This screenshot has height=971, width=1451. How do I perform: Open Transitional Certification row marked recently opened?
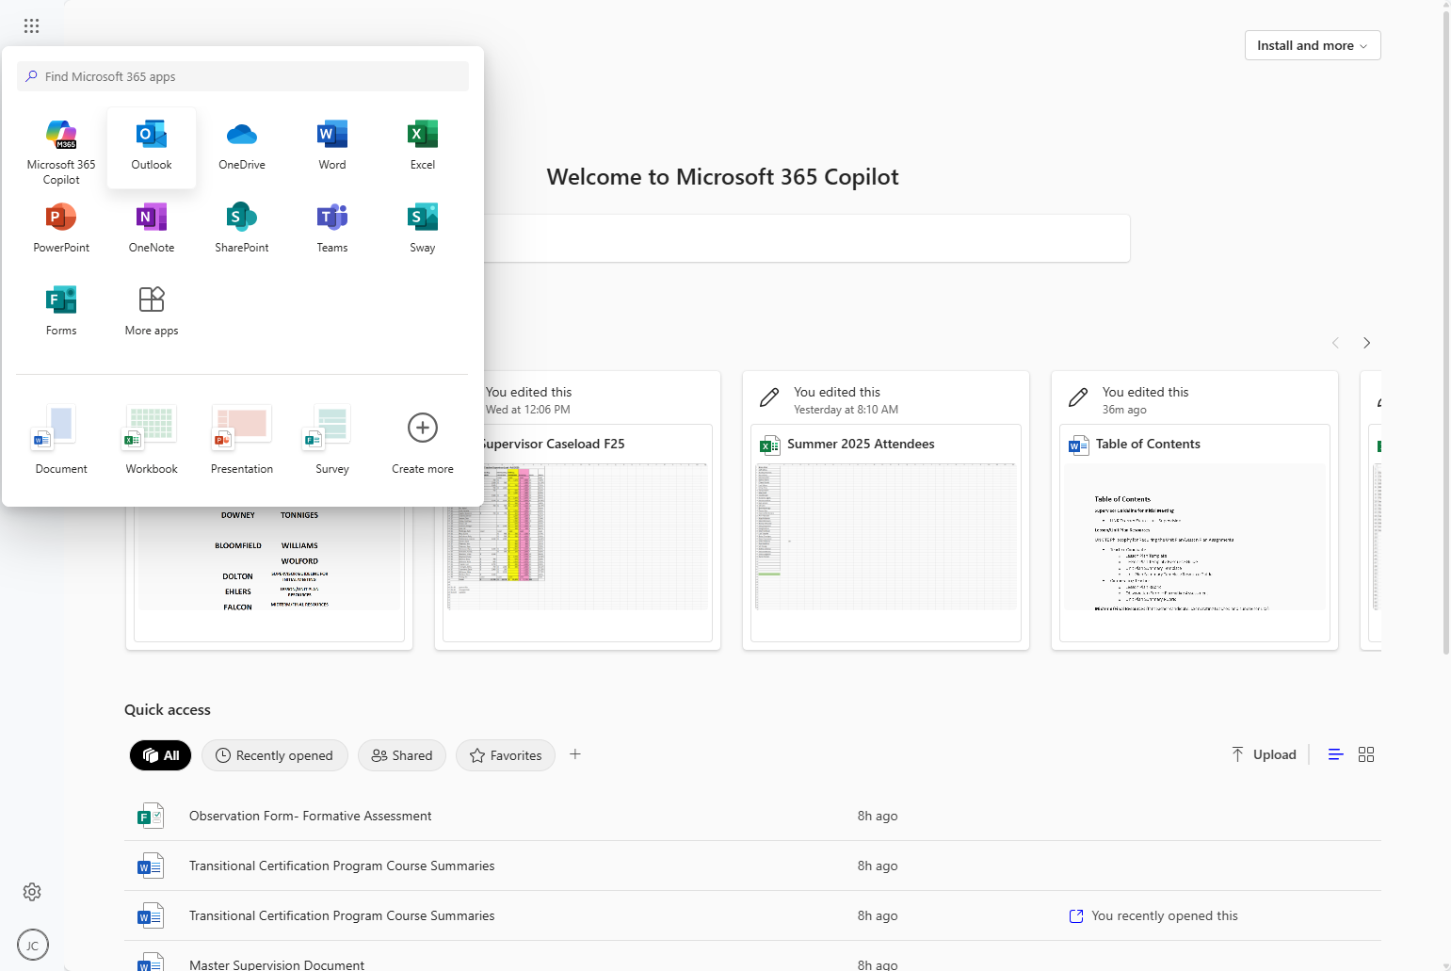(x=752, y=915)
